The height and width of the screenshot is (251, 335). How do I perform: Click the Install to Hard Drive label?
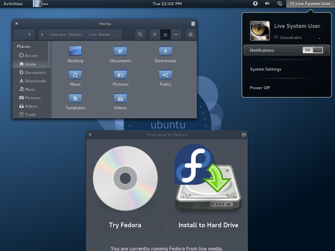pyautogui.click(x=208, y=225)
